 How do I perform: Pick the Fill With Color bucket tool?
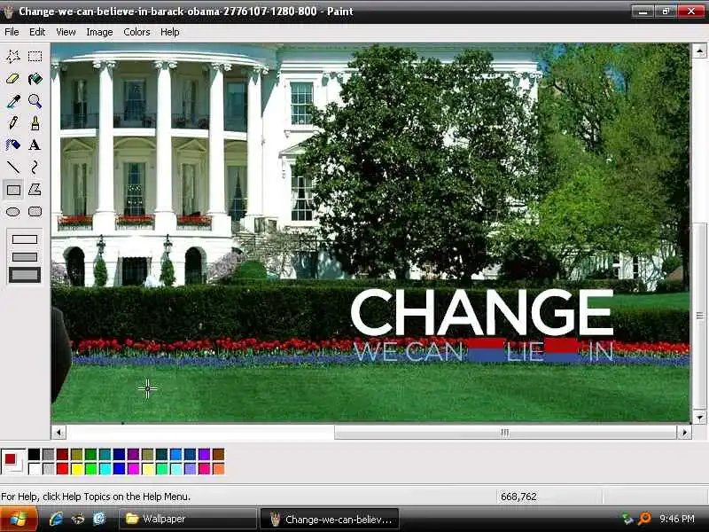coord(35,79)
